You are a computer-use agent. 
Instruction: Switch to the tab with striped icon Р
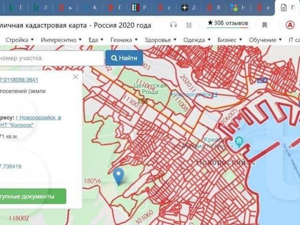139,7
